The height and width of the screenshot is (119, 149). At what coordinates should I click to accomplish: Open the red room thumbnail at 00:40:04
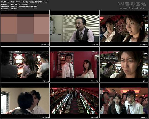click(x=74, y=64)
